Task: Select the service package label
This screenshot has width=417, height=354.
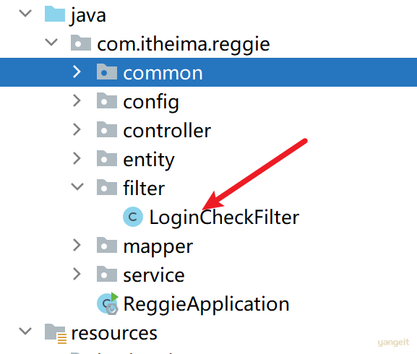Action: tap(154, 275)
